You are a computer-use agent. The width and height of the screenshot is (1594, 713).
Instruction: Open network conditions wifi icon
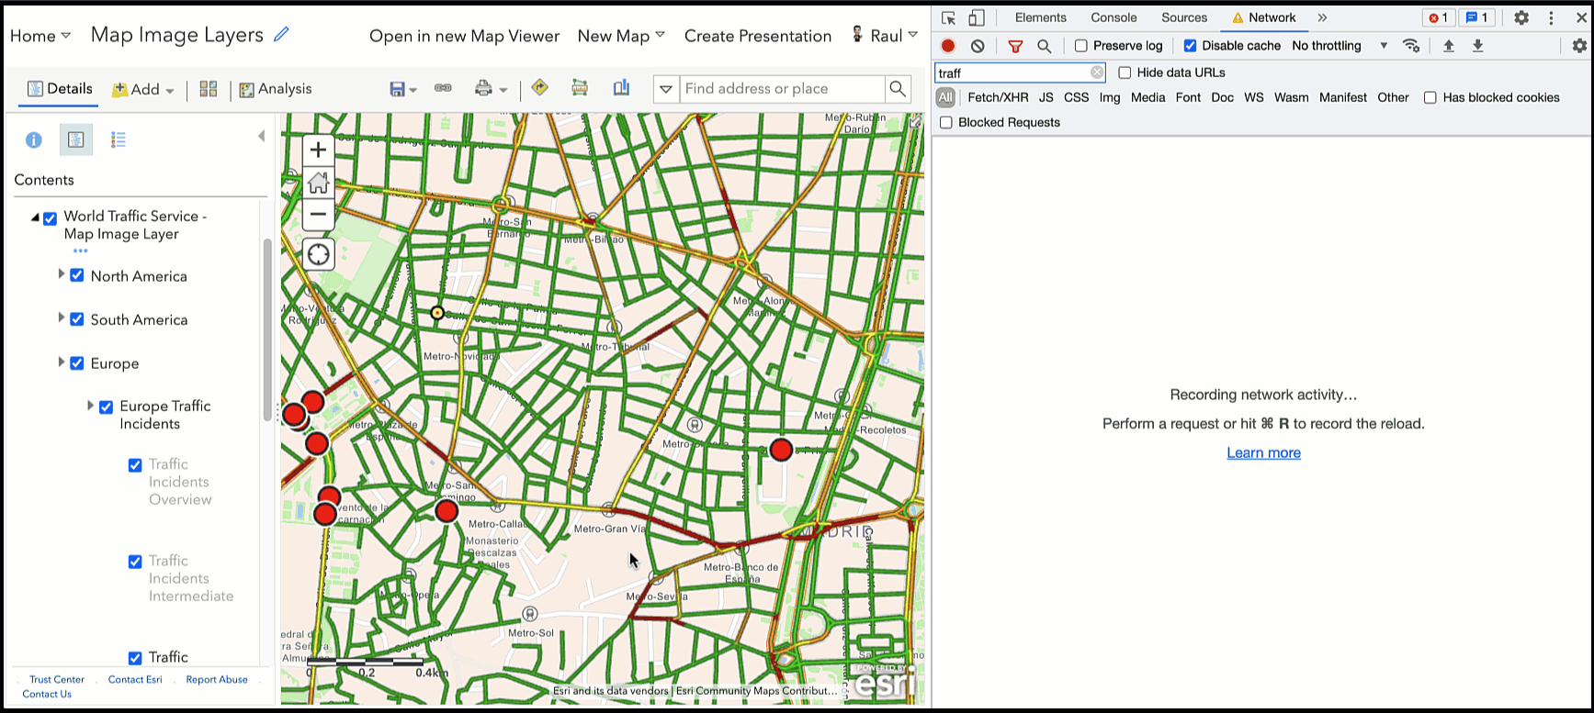tap(1411, 46)
